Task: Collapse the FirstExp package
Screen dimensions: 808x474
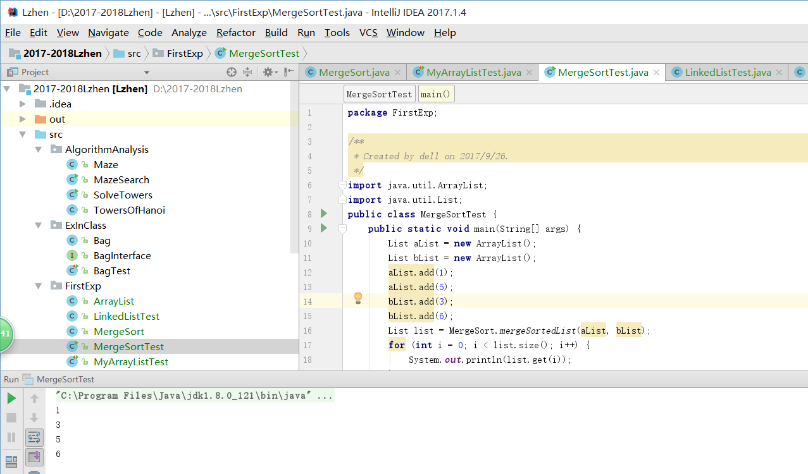Action: pos(39,286)
